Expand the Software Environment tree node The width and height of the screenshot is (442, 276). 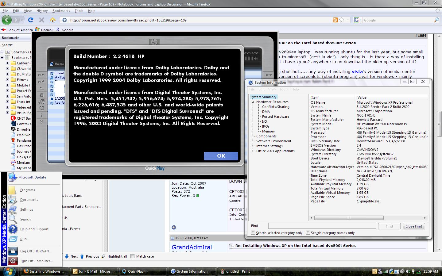point(253,141)
